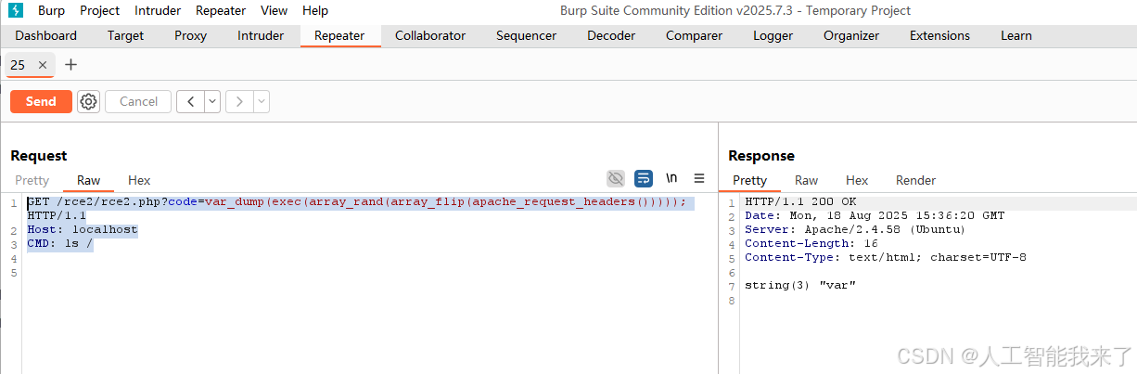Screen dimensions: 1137x374
Task: Open request history forward dropdown
Action: (262, 102)
